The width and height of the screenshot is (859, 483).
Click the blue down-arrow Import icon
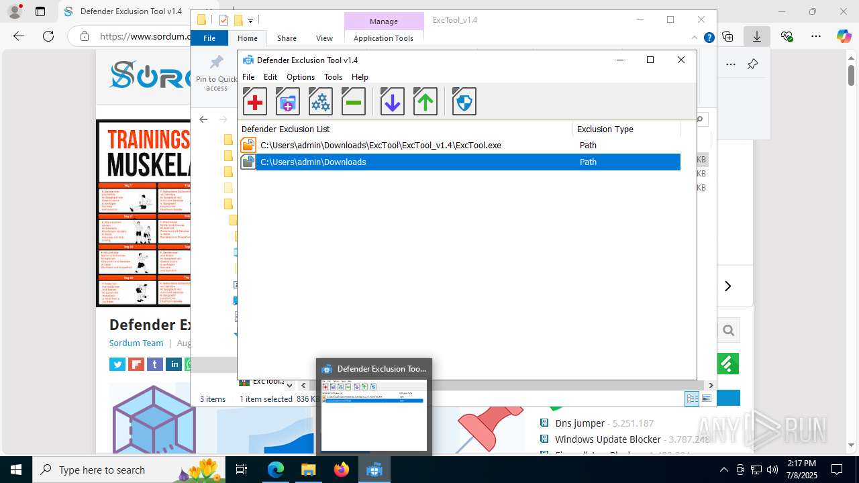392,102
